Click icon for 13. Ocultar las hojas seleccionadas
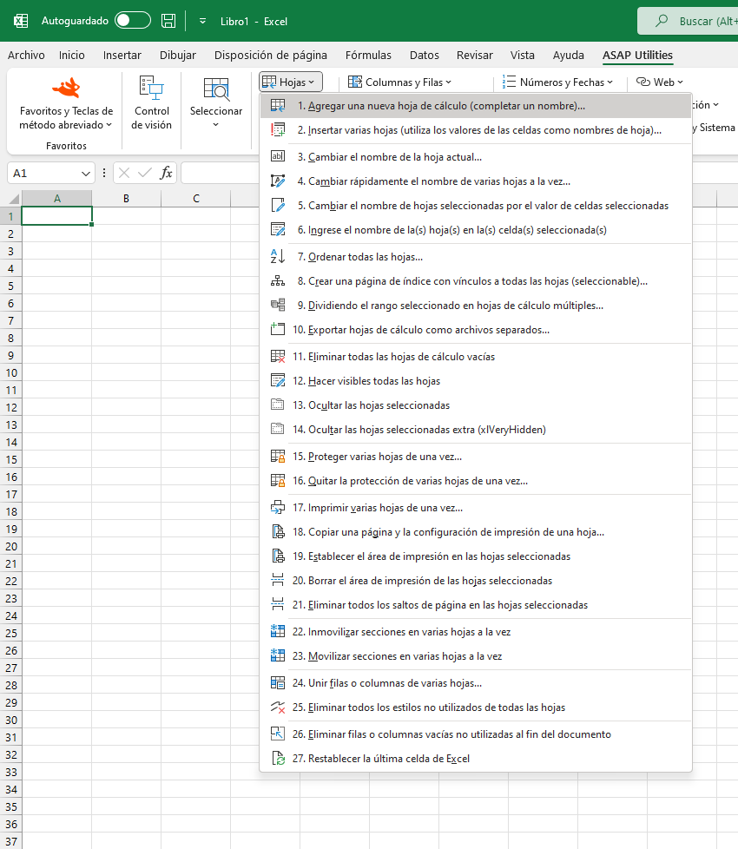The height and width of the screenshot is (849, 738). pyautogui.click(x=278, y=405)
